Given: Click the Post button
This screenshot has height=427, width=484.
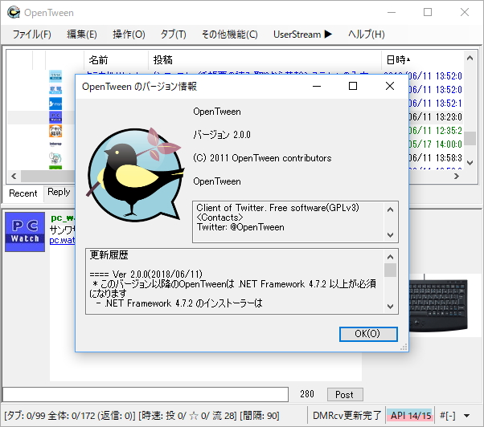Looking at the screenshot, I should pos(345,394).
